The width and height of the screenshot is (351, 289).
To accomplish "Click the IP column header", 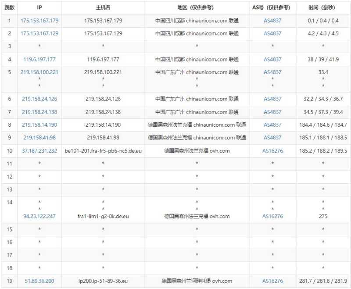I will pos(39,7).
